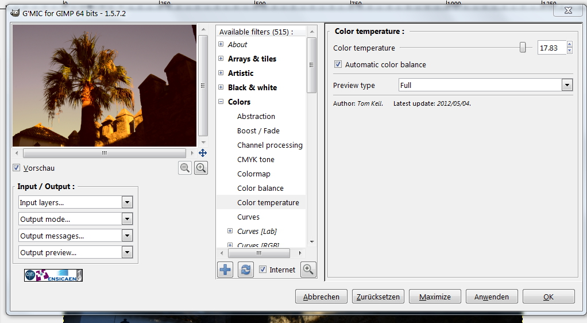Click the zoom out preview magnifier icon
587x323 pixels.
[185, 168]
